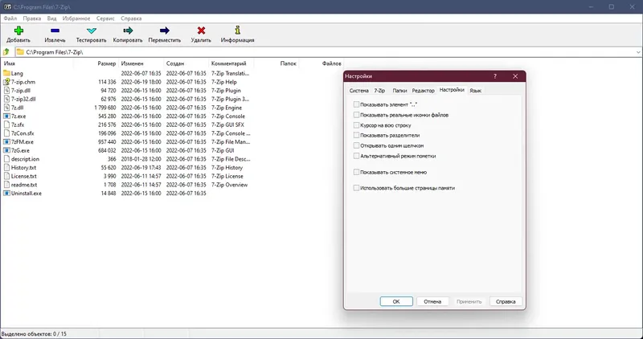Enable Показывать реальные иконки файлов checkbox
643x339 pixels.
[x=356, y=115]
